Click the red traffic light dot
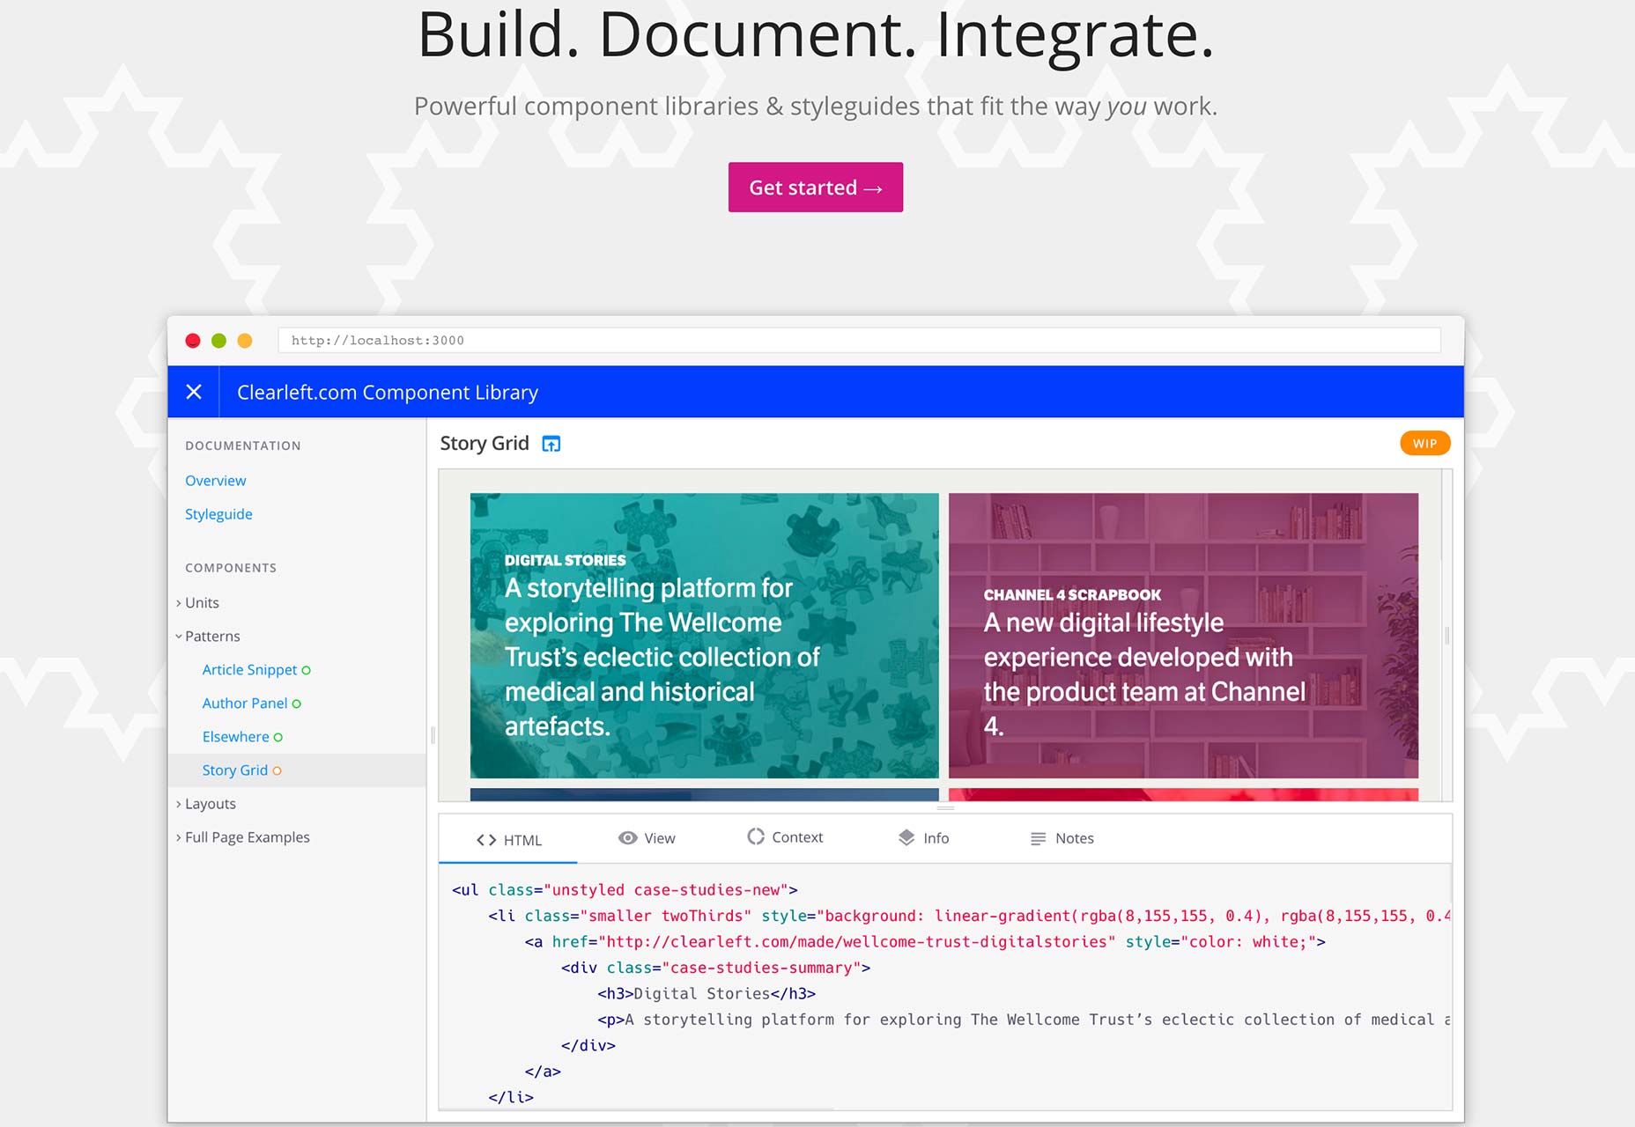This screenshot has height=1127, width=1635. (193, 341)
